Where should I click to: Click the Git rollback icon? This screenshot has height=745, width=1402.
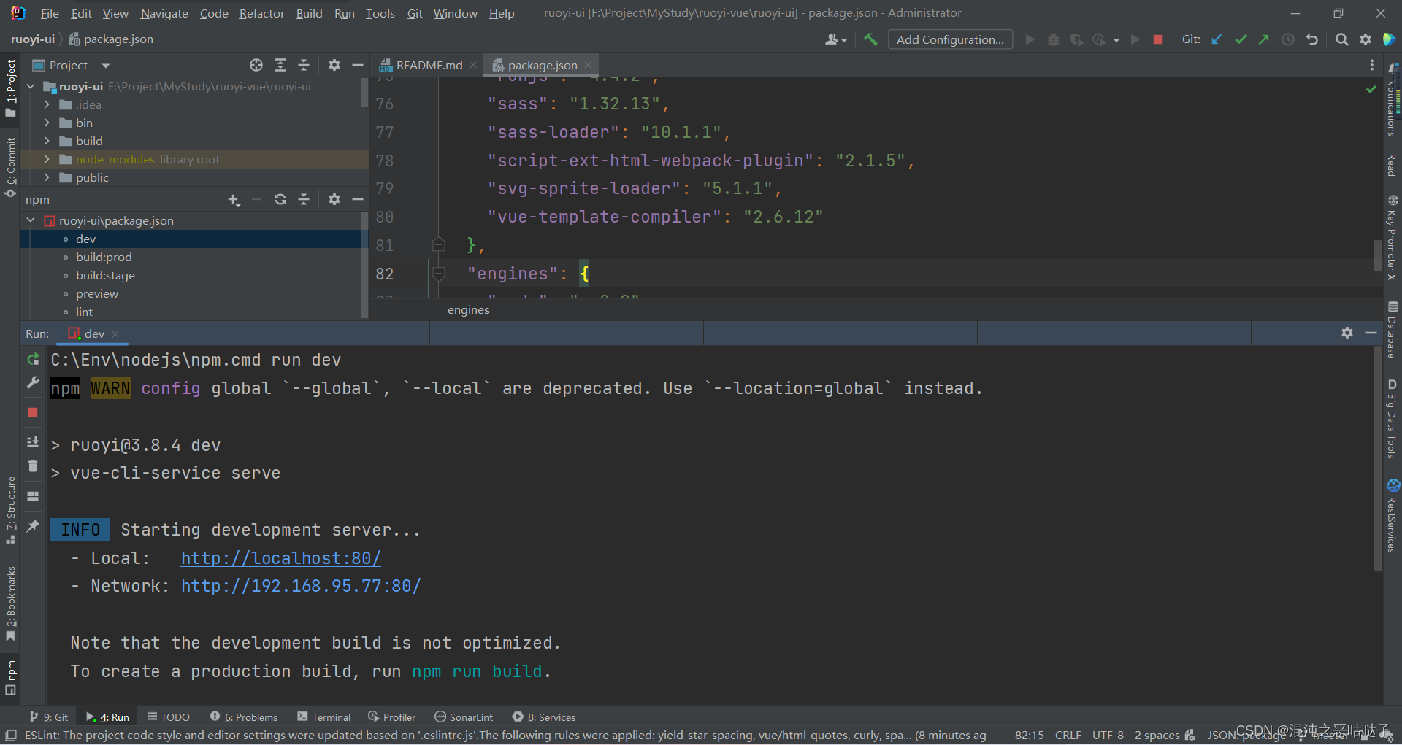(1312, 39)
